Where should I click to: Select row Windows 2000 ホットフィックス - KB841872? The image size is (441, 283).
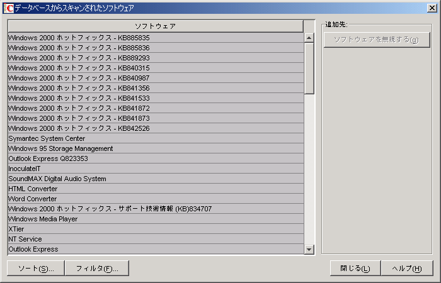156,108
